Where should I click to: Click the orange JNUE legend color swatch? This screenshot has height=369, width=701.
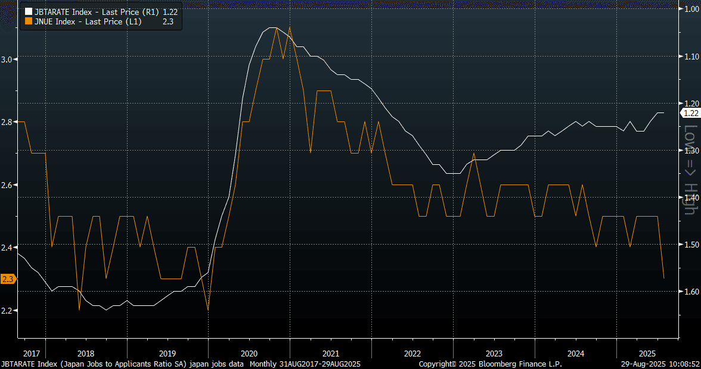(28, 21)
